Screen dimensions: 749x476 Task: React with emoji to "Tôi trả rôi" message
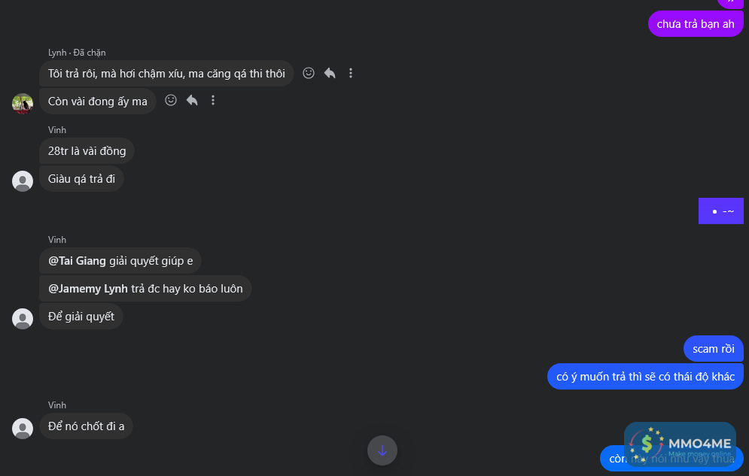point(309,73)
